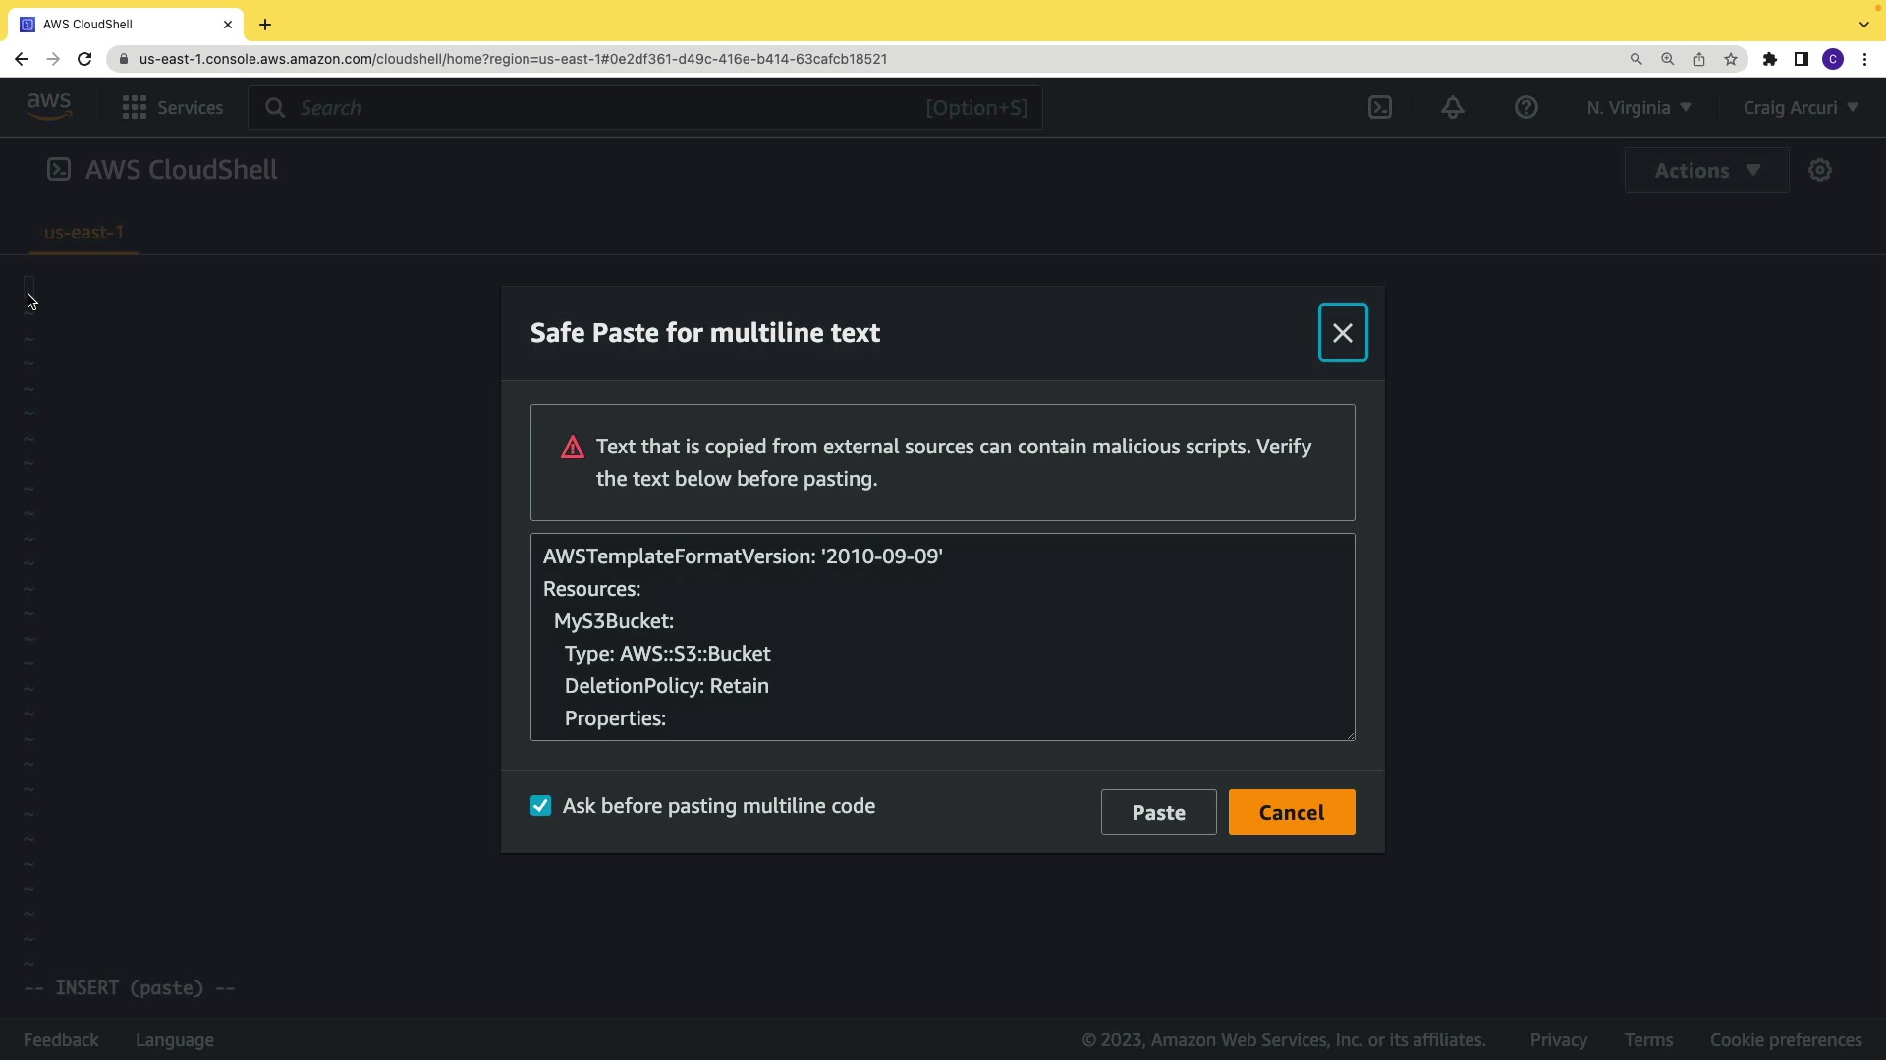Open the notifications bell
Image resolution: width=1886 pixels, height=1060 pixels.
tap(1453, 108)
